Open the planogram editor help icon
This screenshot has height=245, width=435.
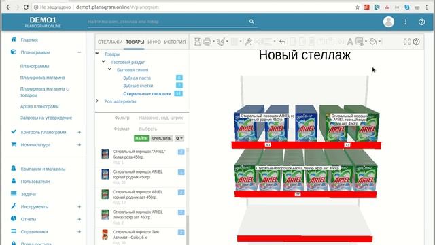417,42
